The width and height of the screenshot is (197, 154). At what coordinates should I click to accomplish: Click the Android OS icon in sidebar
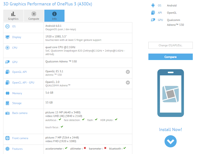153,6
